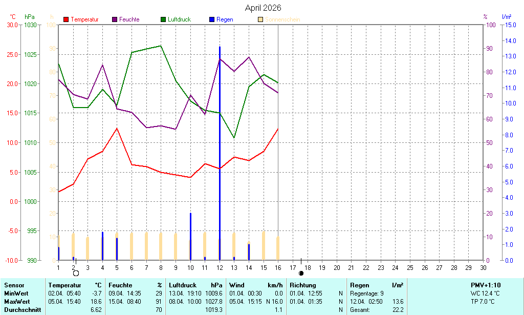Screen dimensions: 524x315
Task: Click the purple Feuchte legend square
Action: (x=115, y=19)
